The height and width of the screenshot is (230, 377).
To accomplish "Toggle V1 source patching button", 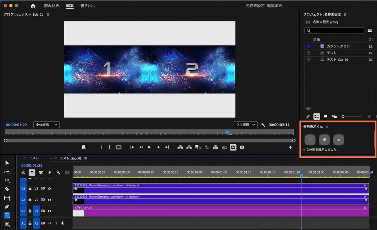I will click(x=23, y=211).
